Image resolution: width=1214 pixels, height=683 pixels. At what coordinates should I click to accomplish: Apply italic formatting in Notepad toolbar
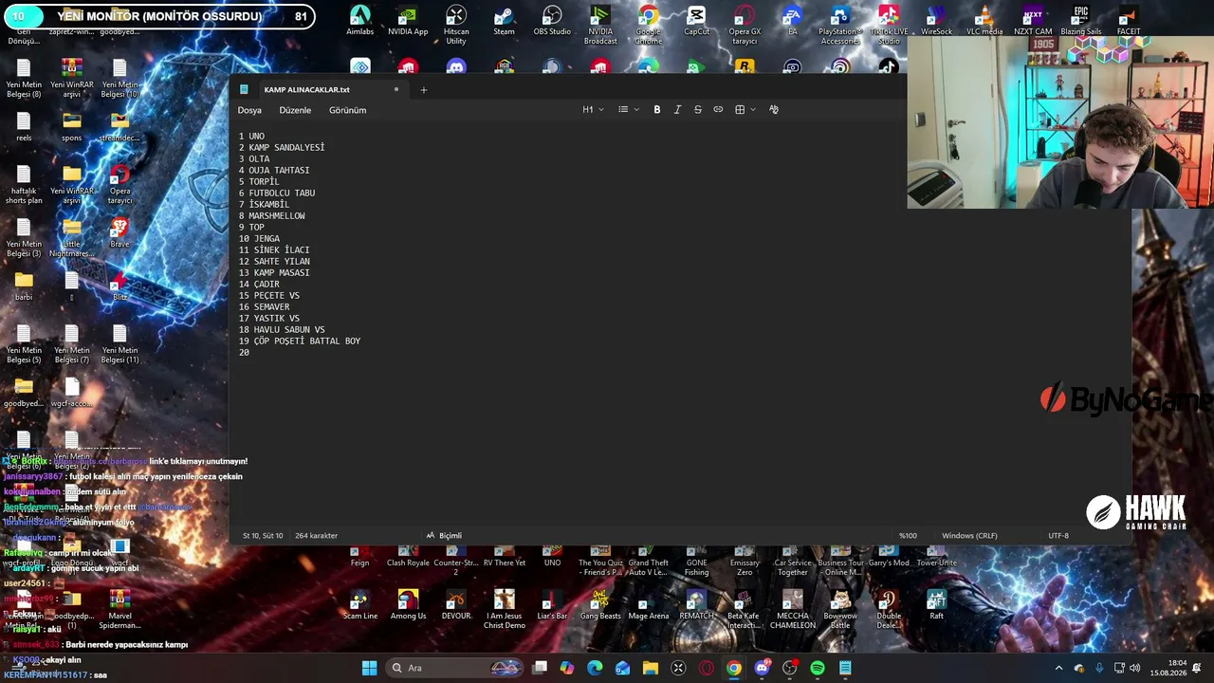pos(677,110)
